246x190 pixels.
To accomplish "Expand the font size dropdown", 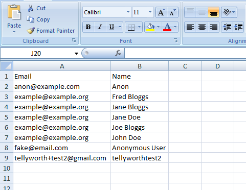I will pyautogui.click(x=150, y=12).
